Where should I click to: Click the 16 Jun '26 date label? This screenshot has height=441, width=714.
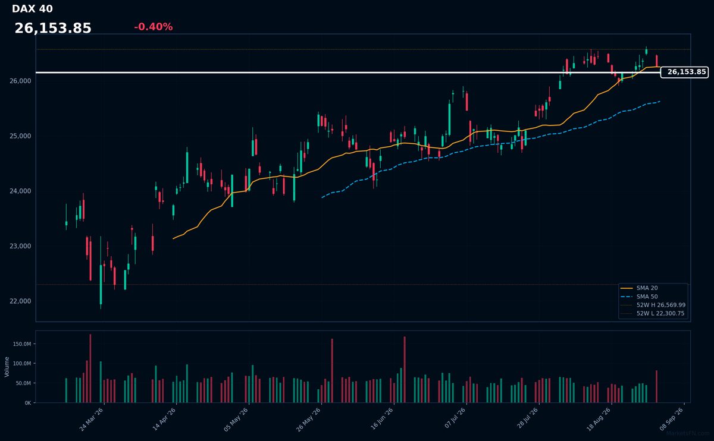pyautogui.click(x=382, y=418)
